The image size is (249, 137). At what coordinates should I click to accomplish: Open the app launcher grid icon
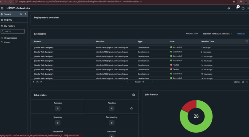2,8
